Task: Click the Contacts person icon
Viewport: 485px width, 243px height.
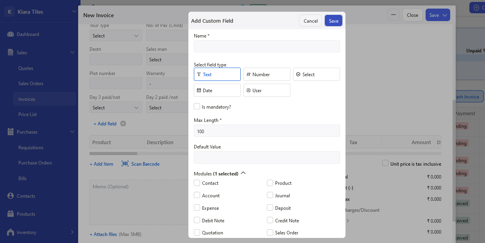Action: pos(11,196)
